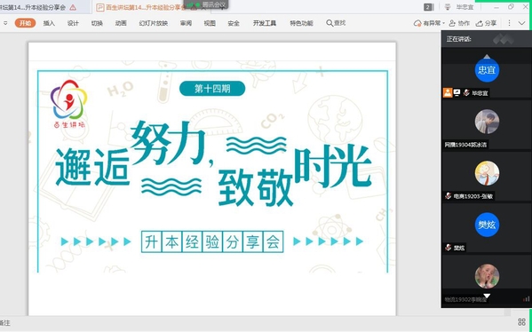Screen dimensions: 532x332
Task: Open the quick access dropdown left of 开始
Action: (x=5, y=23)
